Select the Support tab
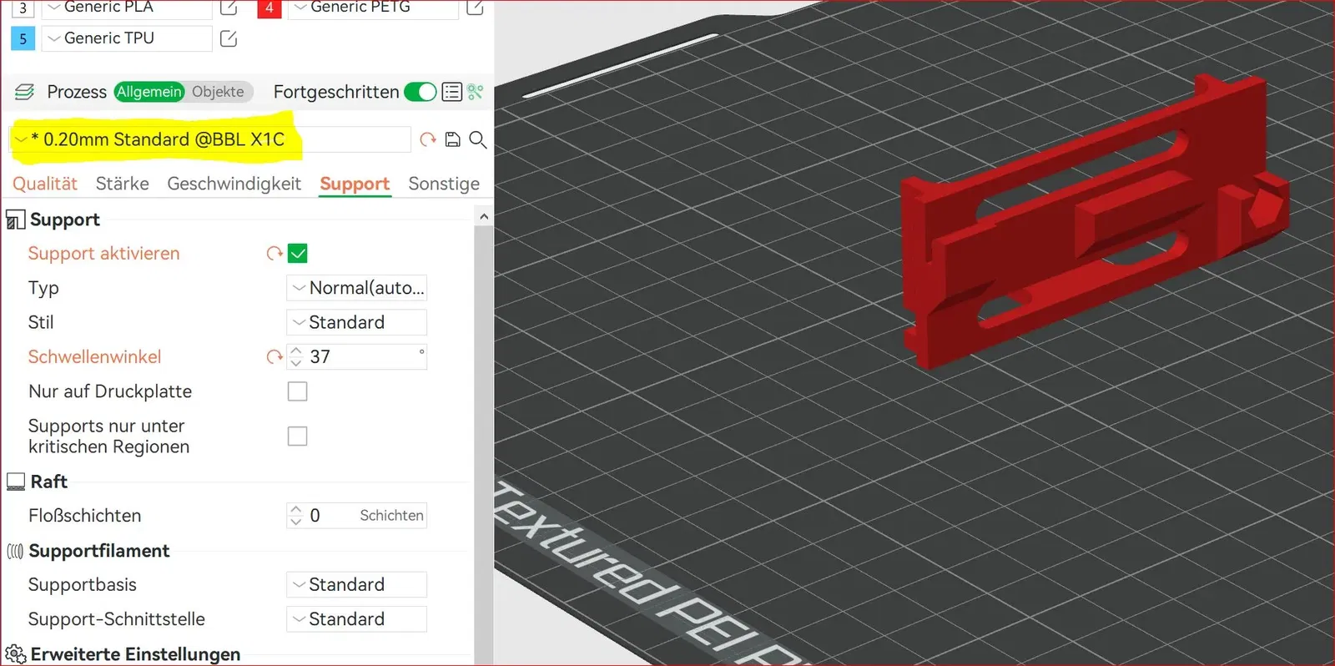Image resolution: width=1335 pixels, height=666 pixels. (355, 184)
